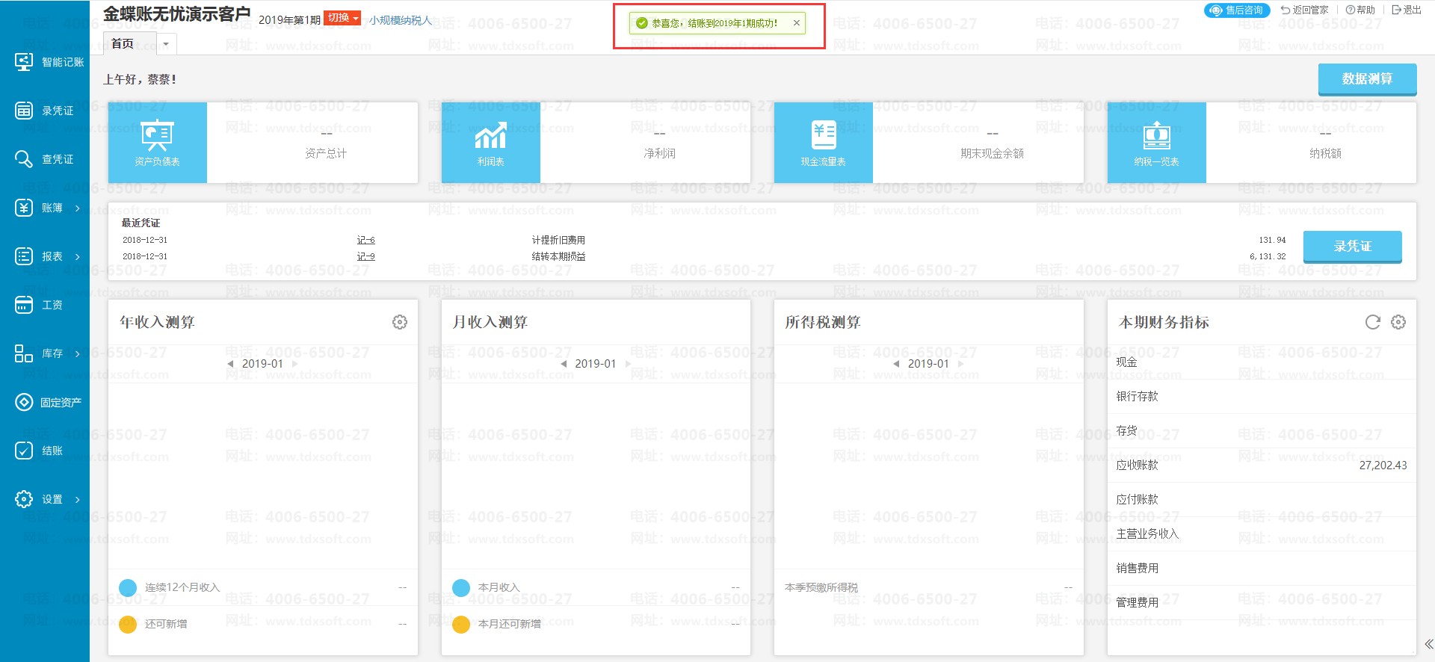1435x662 pixels.
Task: Open voucher 记-6 link
Action: (365, 240)
